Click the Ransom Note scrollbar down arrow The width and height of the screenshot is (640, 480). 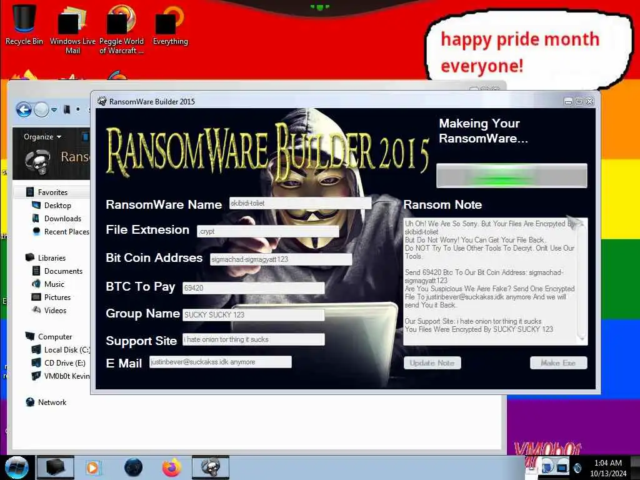click(x=582, y=339)
